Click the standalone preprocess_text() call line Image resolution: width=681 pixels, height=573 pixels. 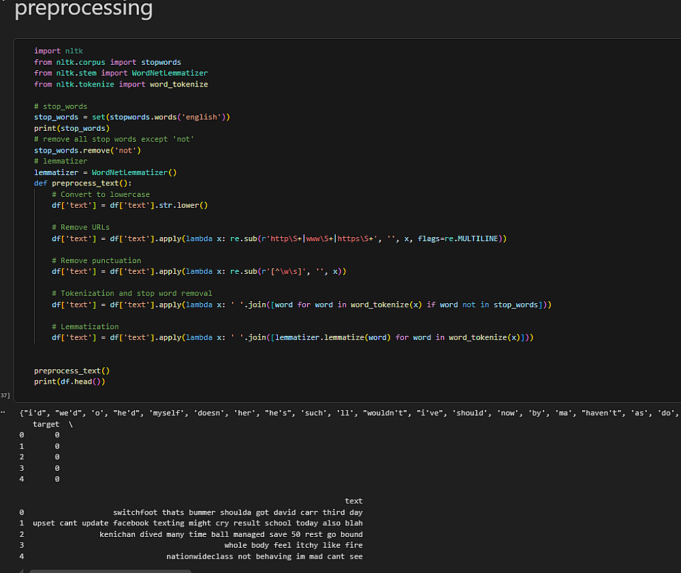point(72,371)
